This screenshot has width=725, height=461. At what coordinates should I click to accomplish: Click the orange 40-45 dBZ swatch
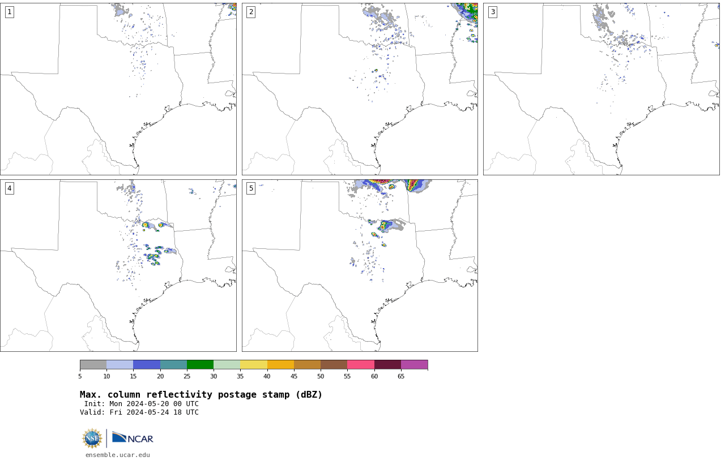[x=280, y=364]
